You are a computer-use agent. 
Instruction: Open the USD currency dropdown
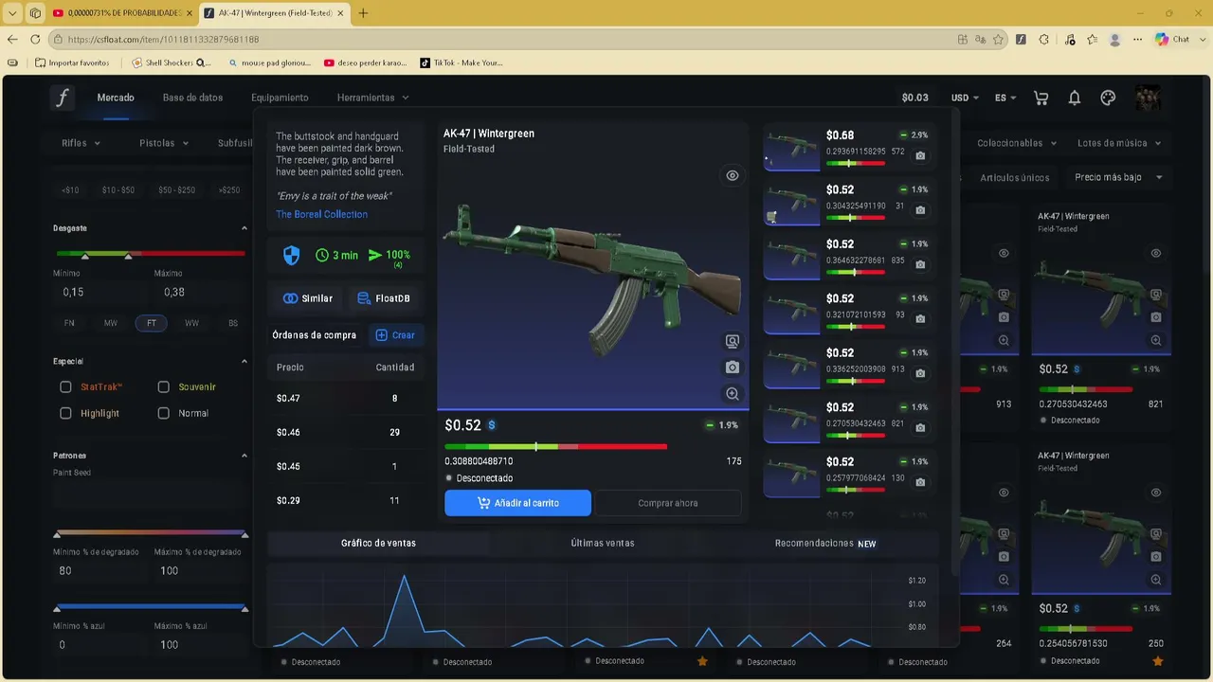click(x=966, y=98)
